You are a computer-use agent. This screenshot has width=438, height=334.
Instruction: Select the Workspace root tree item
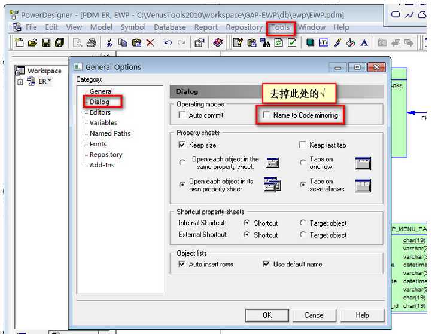click(x=44, y=71)
